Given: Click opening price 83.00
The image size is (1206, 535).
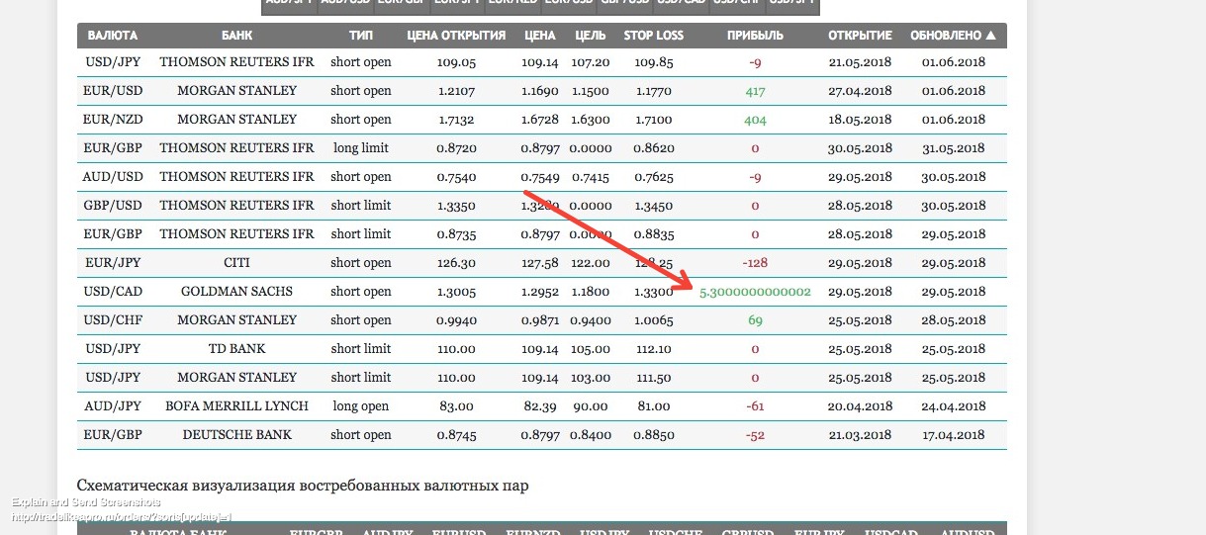Looking at the screenshot, I should click(x=456, y=406).
